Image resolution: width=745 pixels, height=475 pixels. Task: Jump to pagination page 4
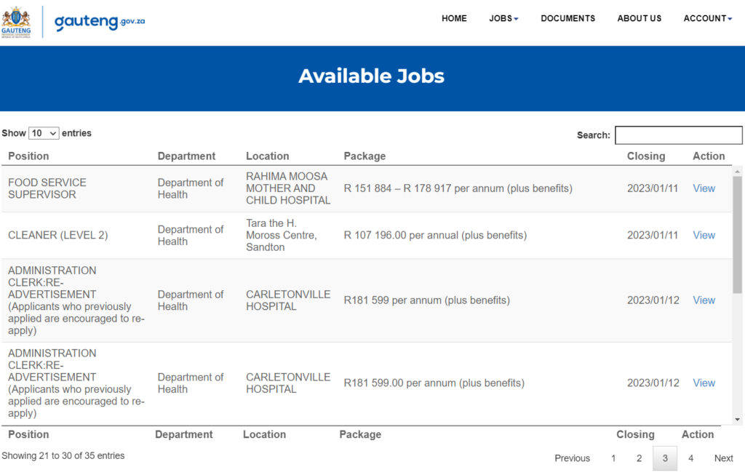690,458
